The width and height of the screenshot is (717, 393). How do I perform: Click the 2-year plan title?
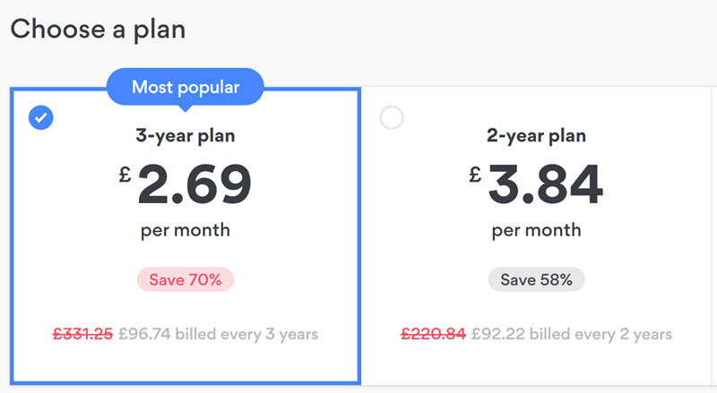pyautogui.click(x=536, y=136)
